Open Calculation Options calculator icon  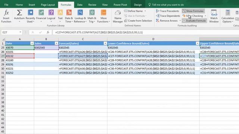227,13
